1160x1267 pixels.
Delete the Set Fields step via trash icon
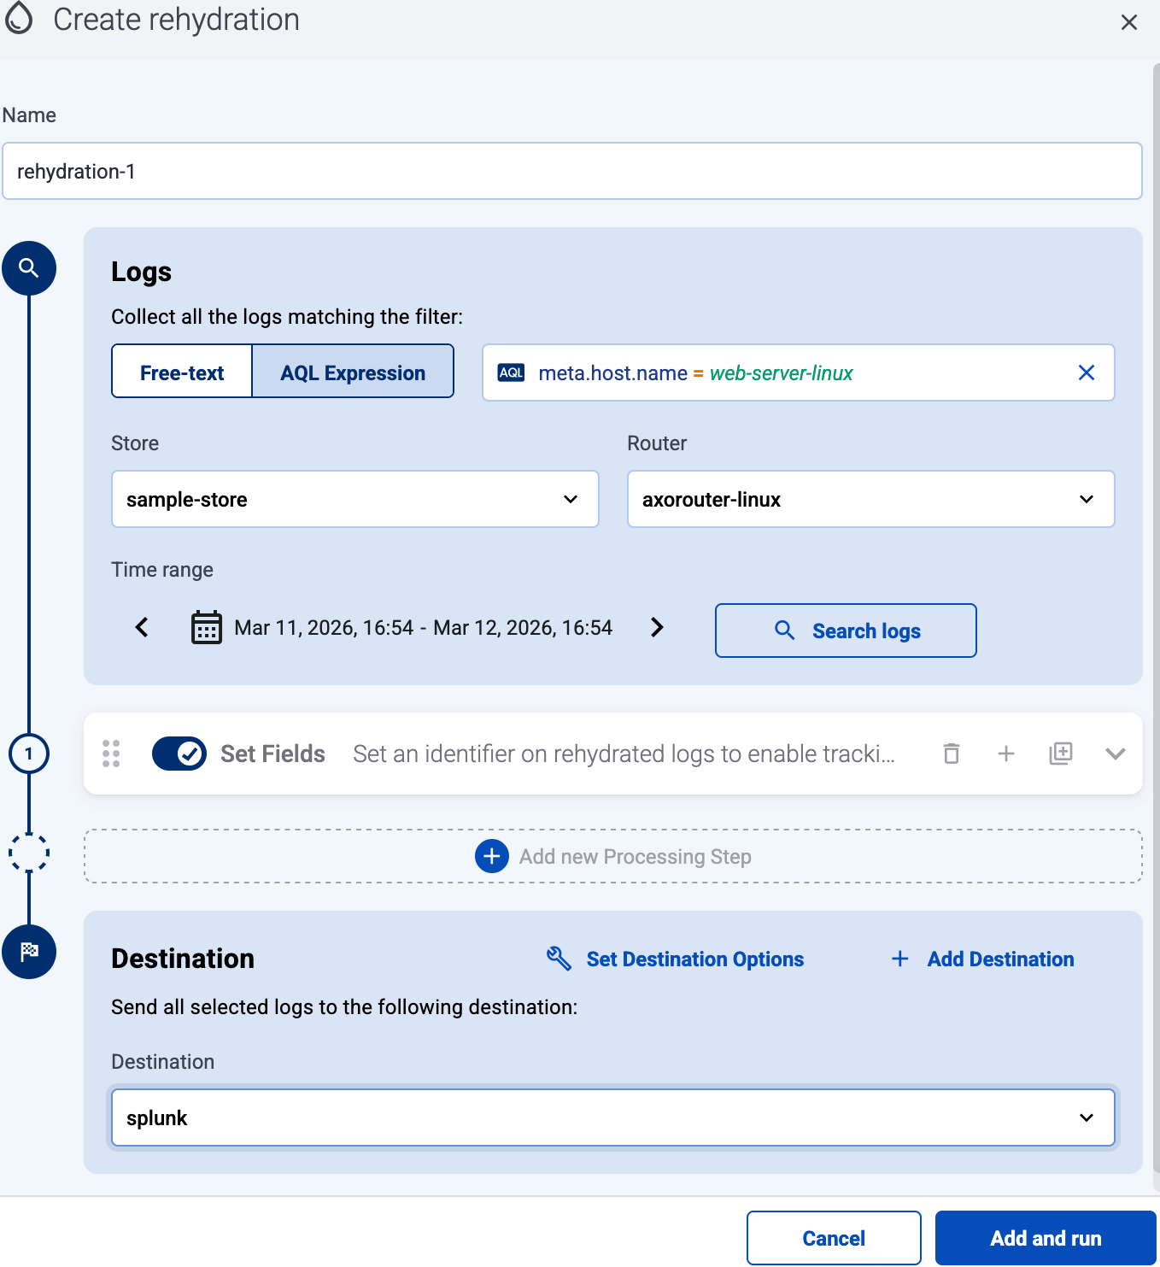click(951, 754)
